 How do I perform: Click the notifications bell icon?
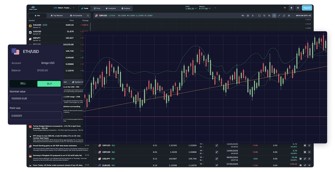tap(291, 8)
